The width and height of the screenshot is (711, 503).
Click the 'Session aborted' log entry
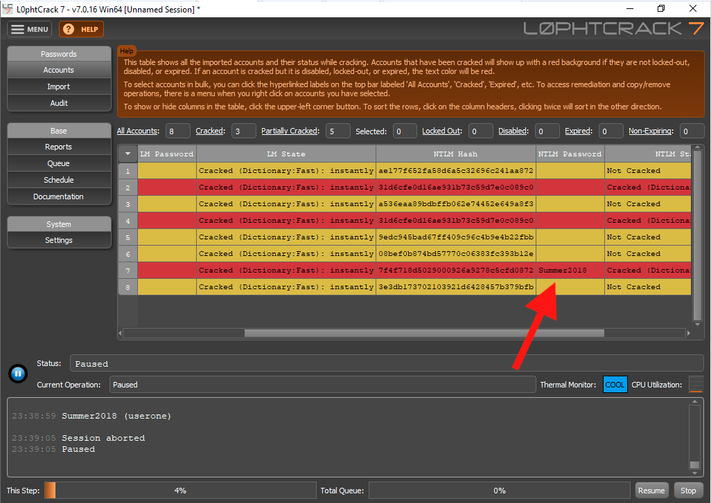pos(103,438)
